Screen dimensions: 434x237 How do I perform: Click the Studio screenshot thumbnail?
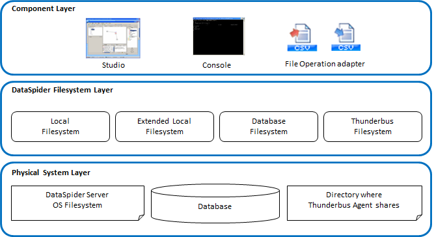point(113,38)
